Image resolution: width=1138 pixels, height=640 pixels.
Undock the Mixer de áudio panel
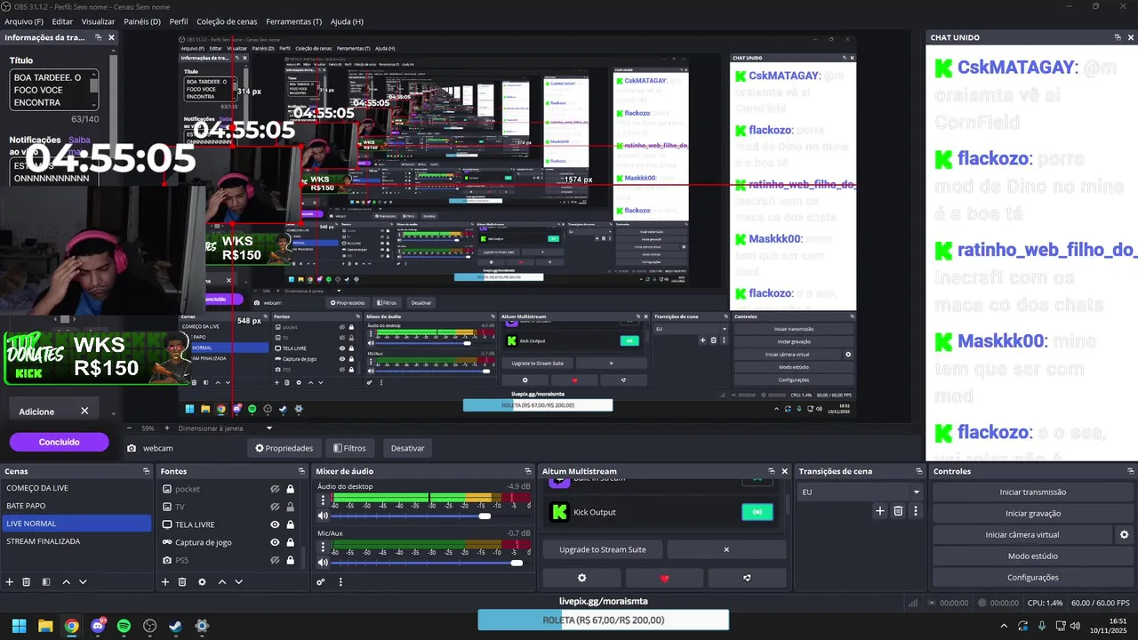[x=530, y=471]
